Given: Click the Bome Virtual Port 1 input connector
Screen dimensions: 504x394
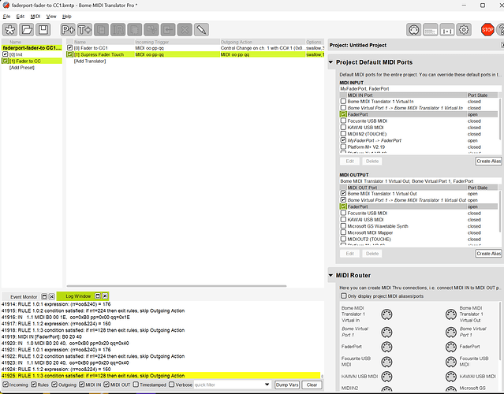Looking at the screenshot, I should tap(386, 332).
